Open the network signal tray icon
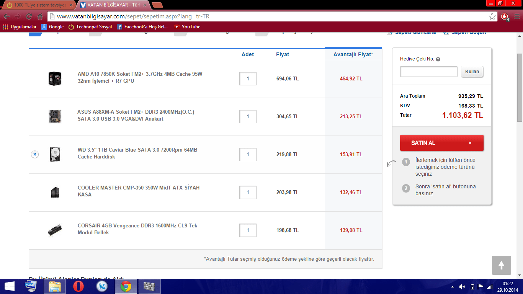 490,287
